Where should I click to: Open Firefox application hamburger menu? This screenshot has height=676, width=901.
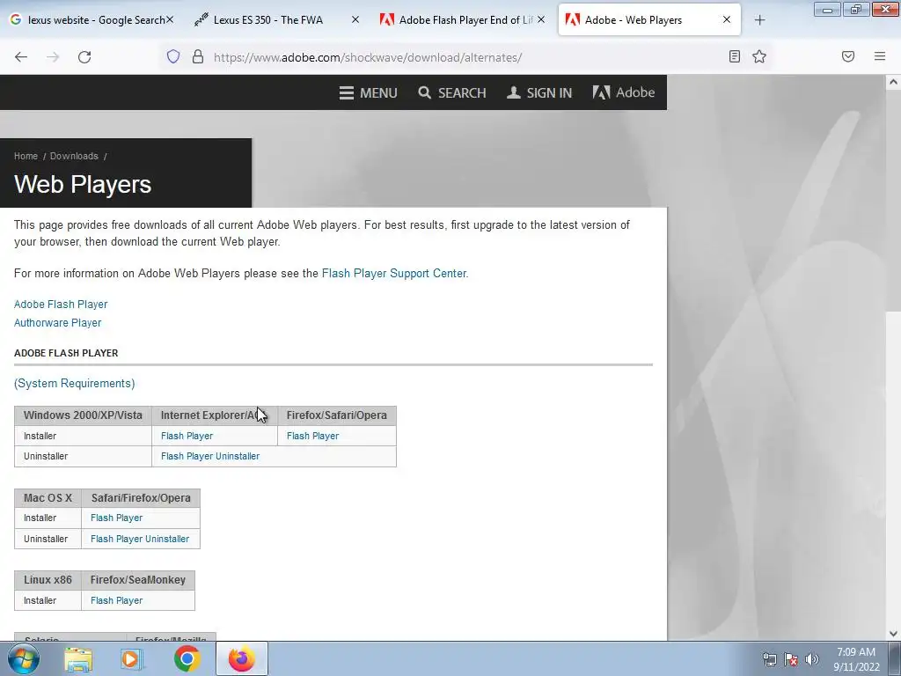(x=879, y=56)
